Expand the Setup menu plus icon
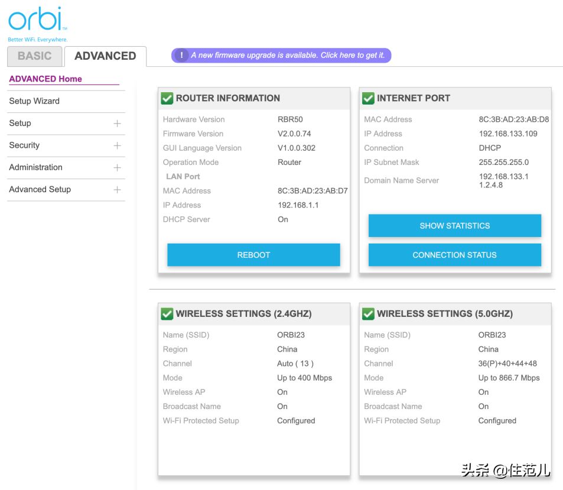Viewport: 563px width, 490px height. click(x=117, y=124)
